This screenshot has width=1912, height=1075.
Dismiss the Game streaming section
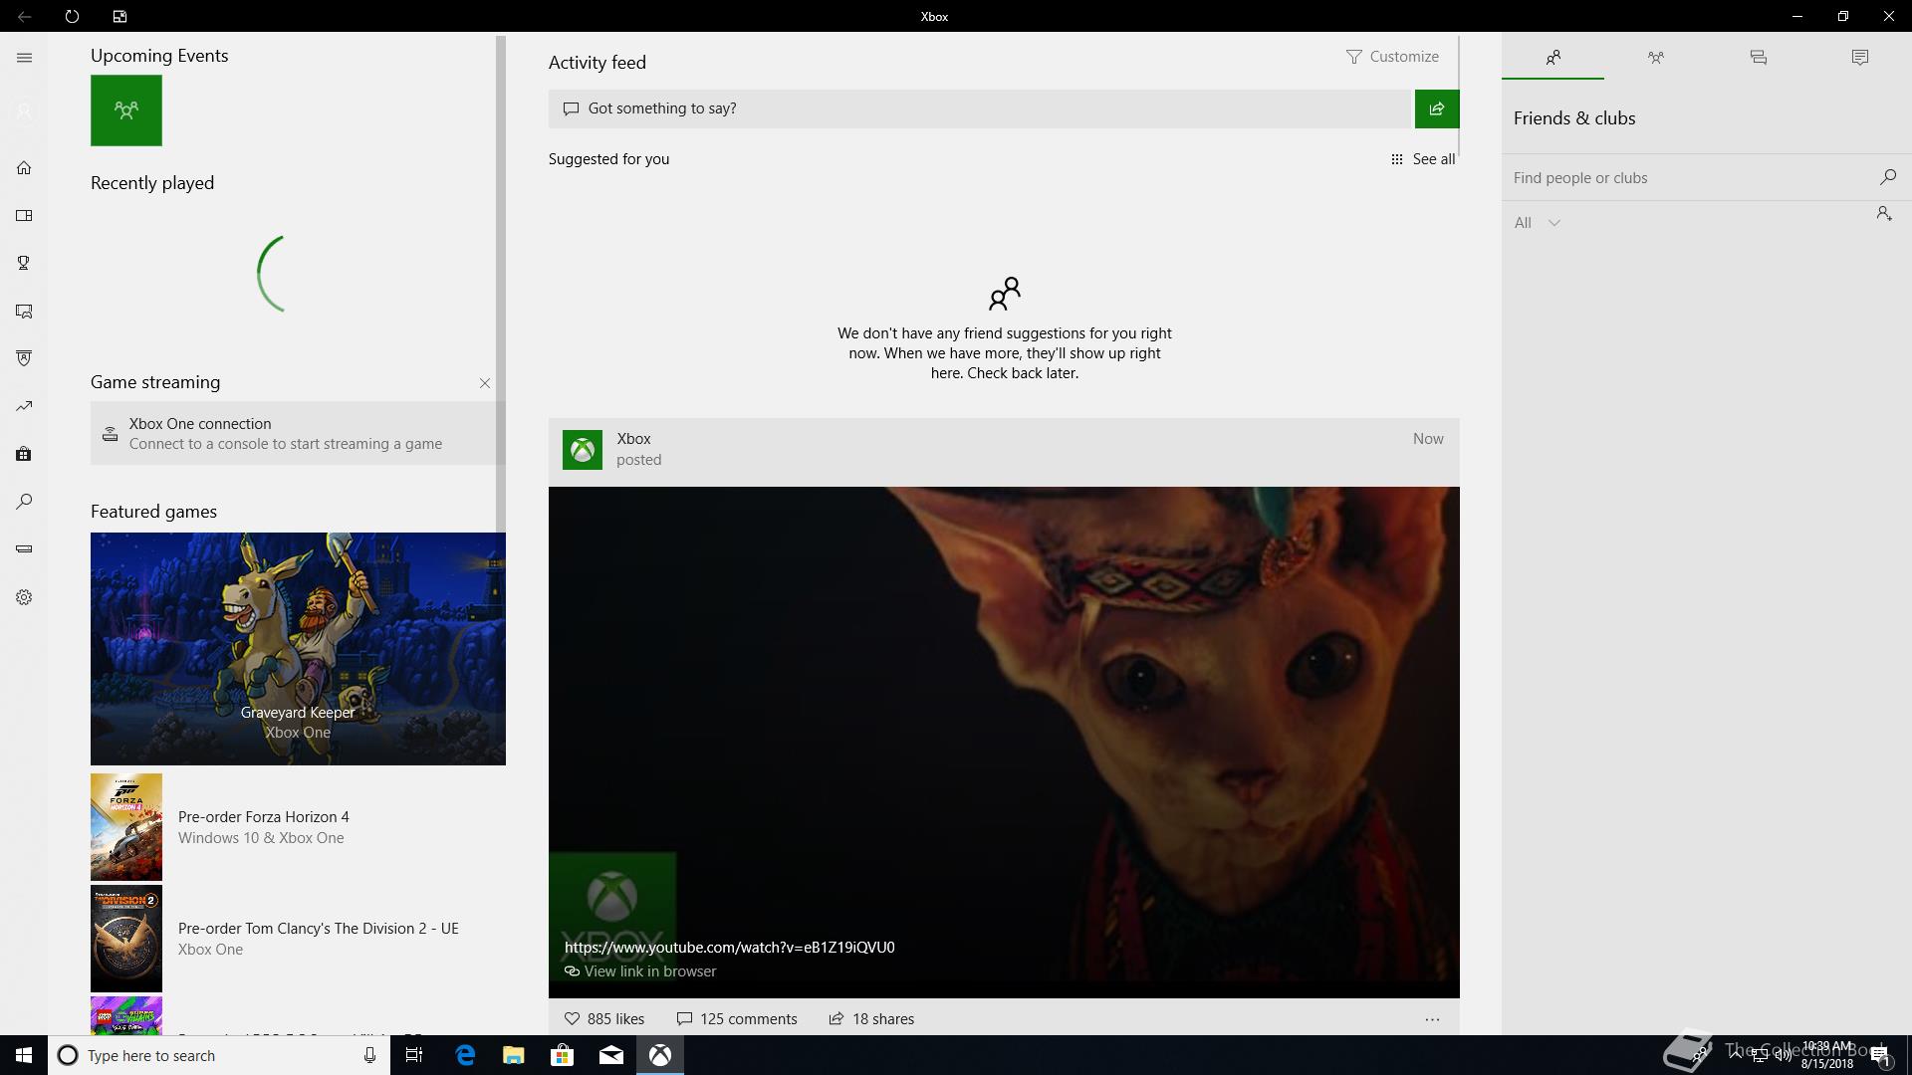[x=485, y=383]
